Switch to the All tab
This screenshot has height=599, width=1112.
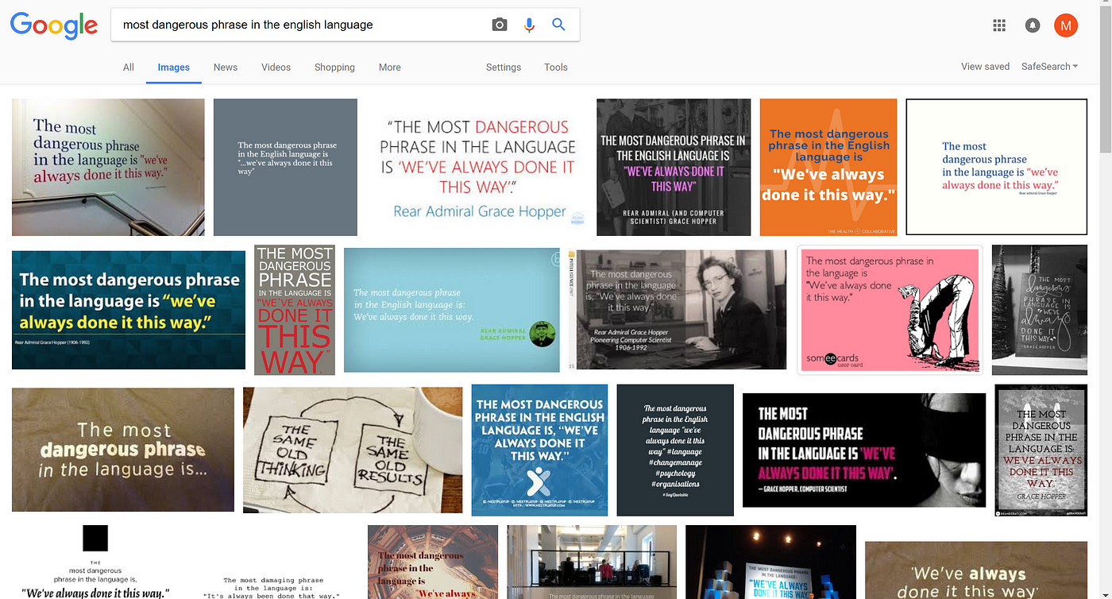[x=129, y=68]
